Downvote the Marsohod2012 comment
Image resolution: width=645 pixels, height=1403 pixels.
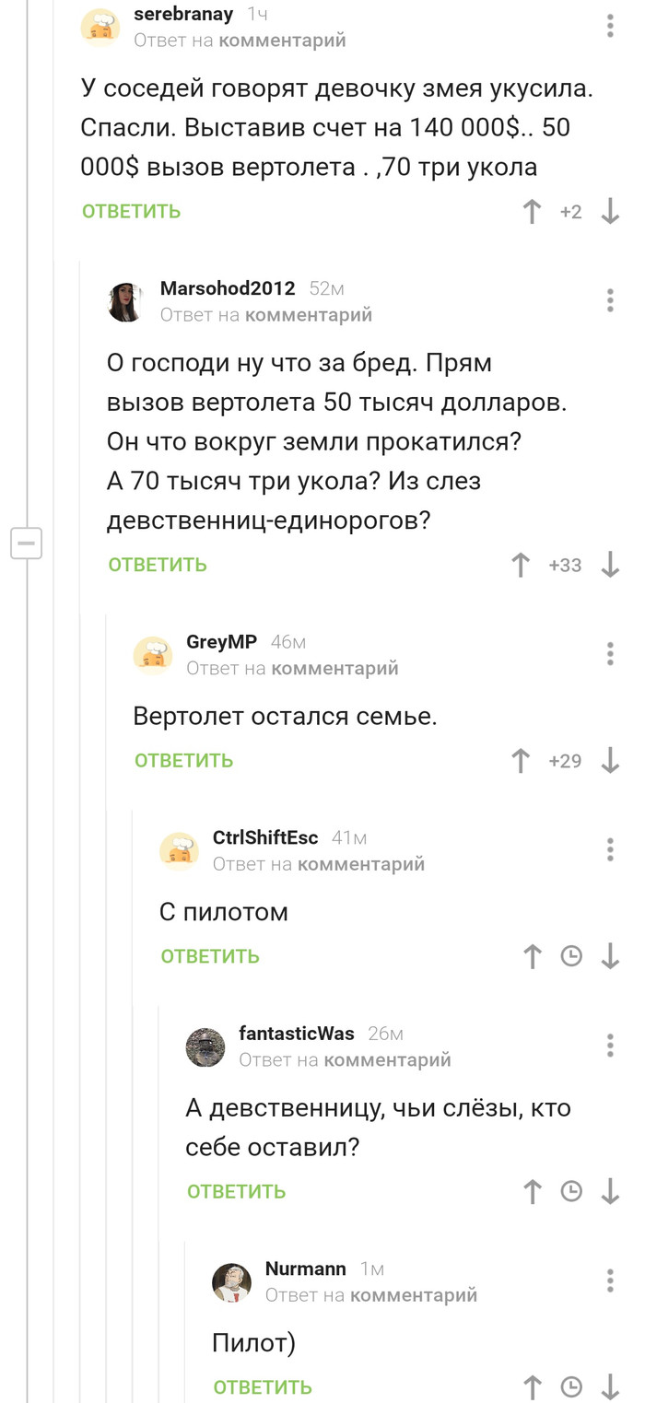[x=610, y=565]
